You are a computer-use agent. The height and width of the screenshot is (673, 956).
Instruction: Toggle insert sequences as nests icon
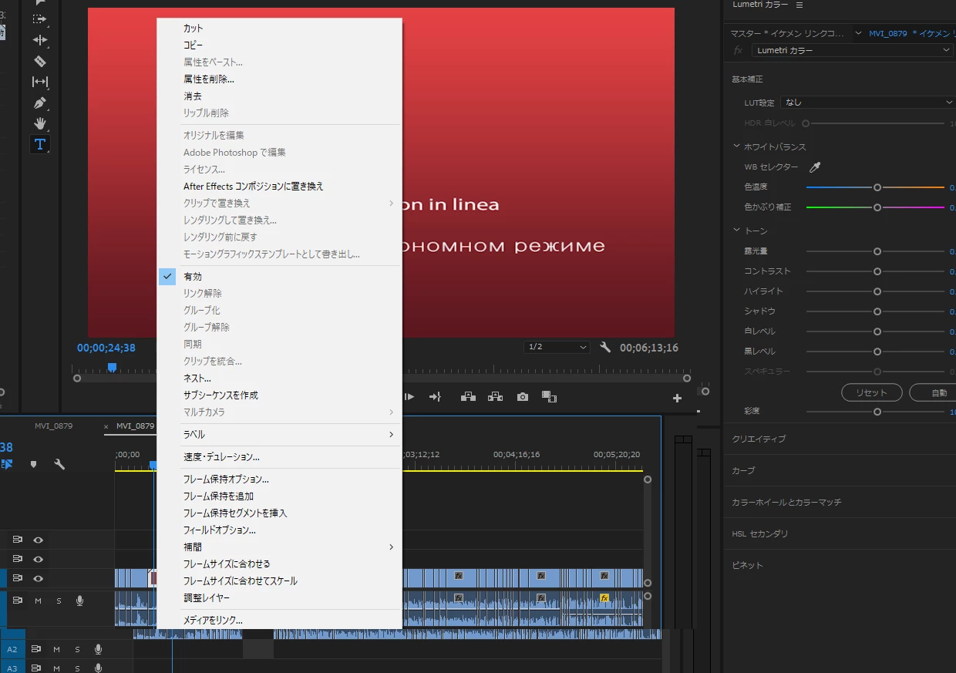click(x=7, y=464)
